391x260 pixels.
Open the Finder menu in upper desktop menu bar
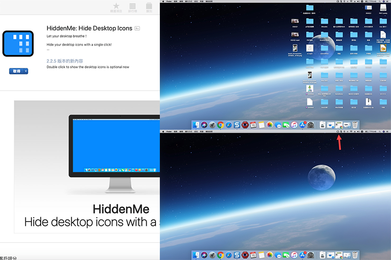pyautogui.click(x=169, y=1)
